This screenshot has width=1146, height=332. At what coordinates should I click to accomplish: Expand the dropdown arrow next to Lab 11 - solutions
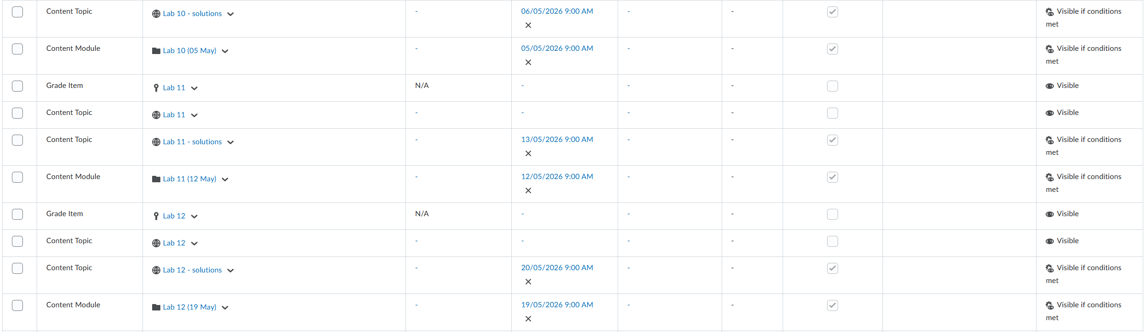pyautogui.click(x=230, y=142)
